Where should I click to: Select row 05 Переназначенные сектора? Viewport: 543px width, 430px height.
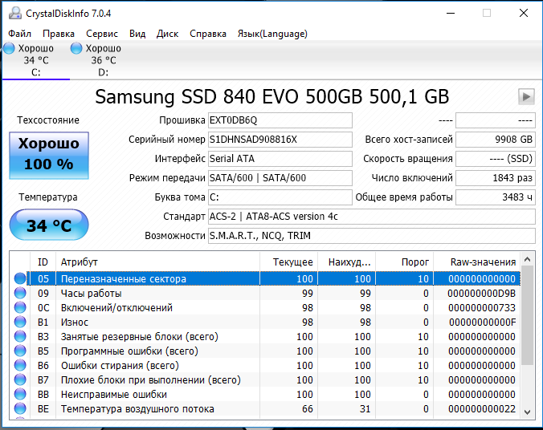(x=265, y=279)
